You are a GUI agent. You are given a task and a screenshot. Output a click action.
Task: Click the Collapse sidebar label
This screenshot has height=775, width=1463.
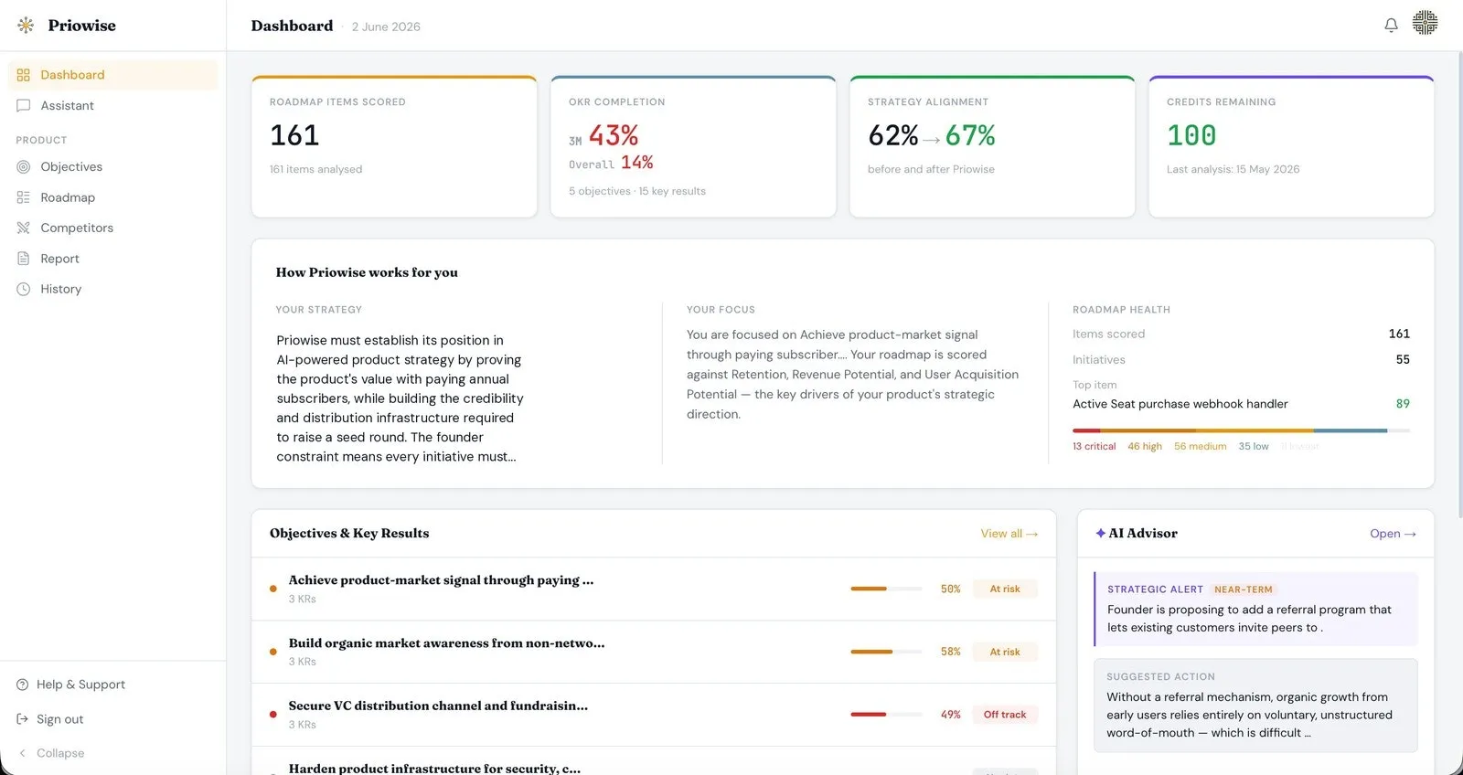pyautogui.click(x=60, y=753)
